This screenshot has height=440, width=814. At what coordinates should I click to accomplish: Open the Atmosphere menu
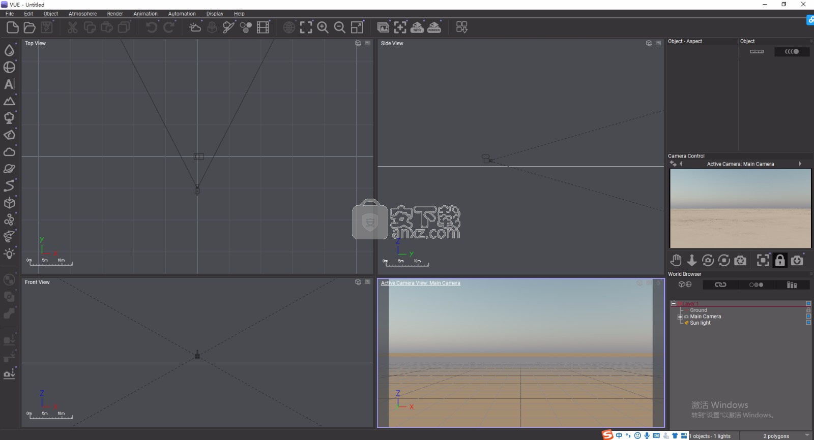(x=83, y=14)
